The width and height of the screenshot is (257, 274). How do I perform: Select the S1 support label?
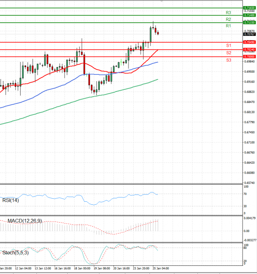[229, 45]
